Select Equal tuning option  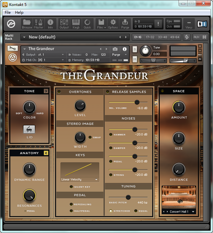click(136, 211)
